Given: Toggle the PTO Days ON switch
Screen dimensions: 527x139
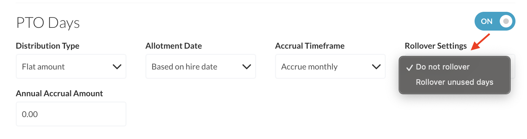Looking at the screenshot, I should pyautogui.click(x=494, y=21).
